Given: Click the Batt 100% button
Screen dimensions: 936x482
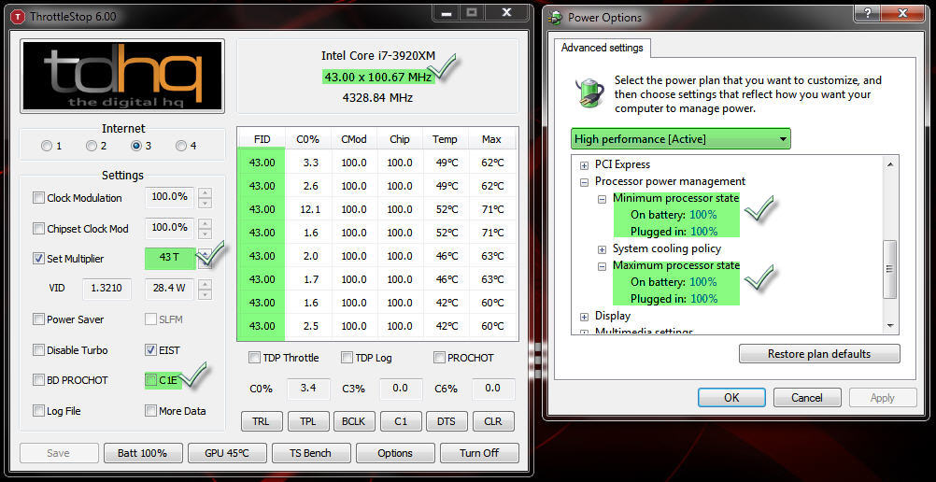Looking at the screenshot, I should [x=142, y=453].
